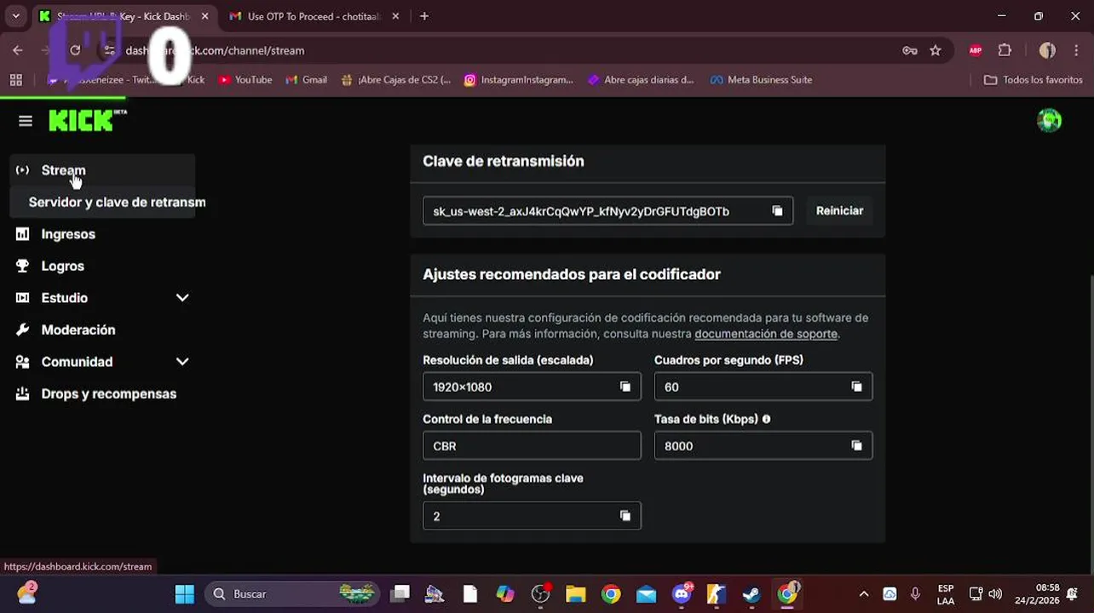Open the documentación de soporte link
The image size is (1094, 613).
pyautogui.click(x=766, y=334)
